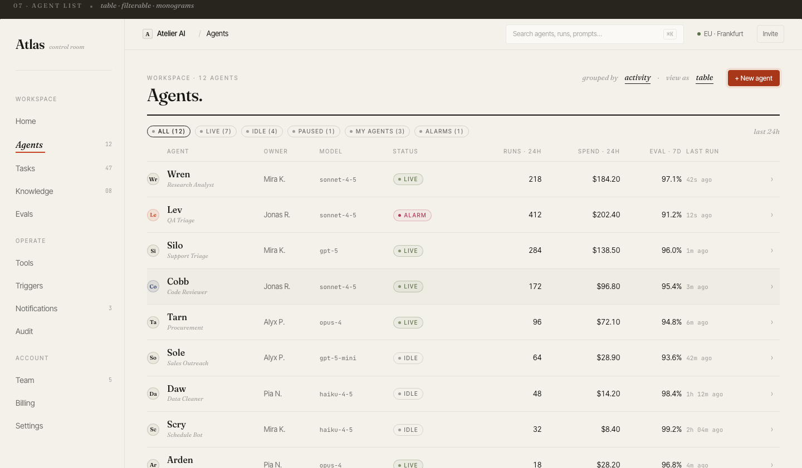Open Evals in the sidebar
The height and width of the screenshot is (468, 802).
[x=24, y=214]
